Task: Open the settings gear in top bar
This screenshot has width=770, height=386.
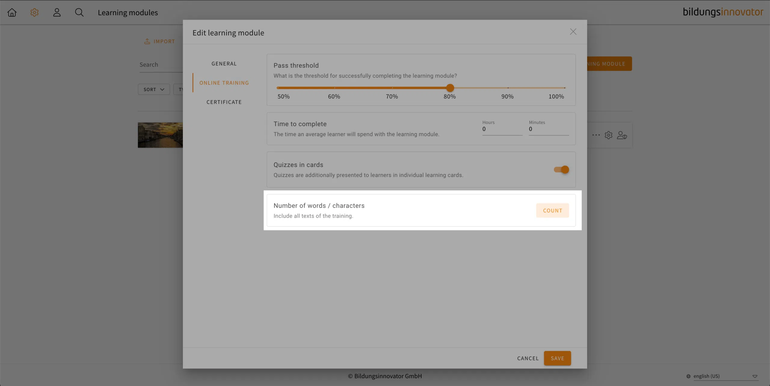Action: point(34,12)
